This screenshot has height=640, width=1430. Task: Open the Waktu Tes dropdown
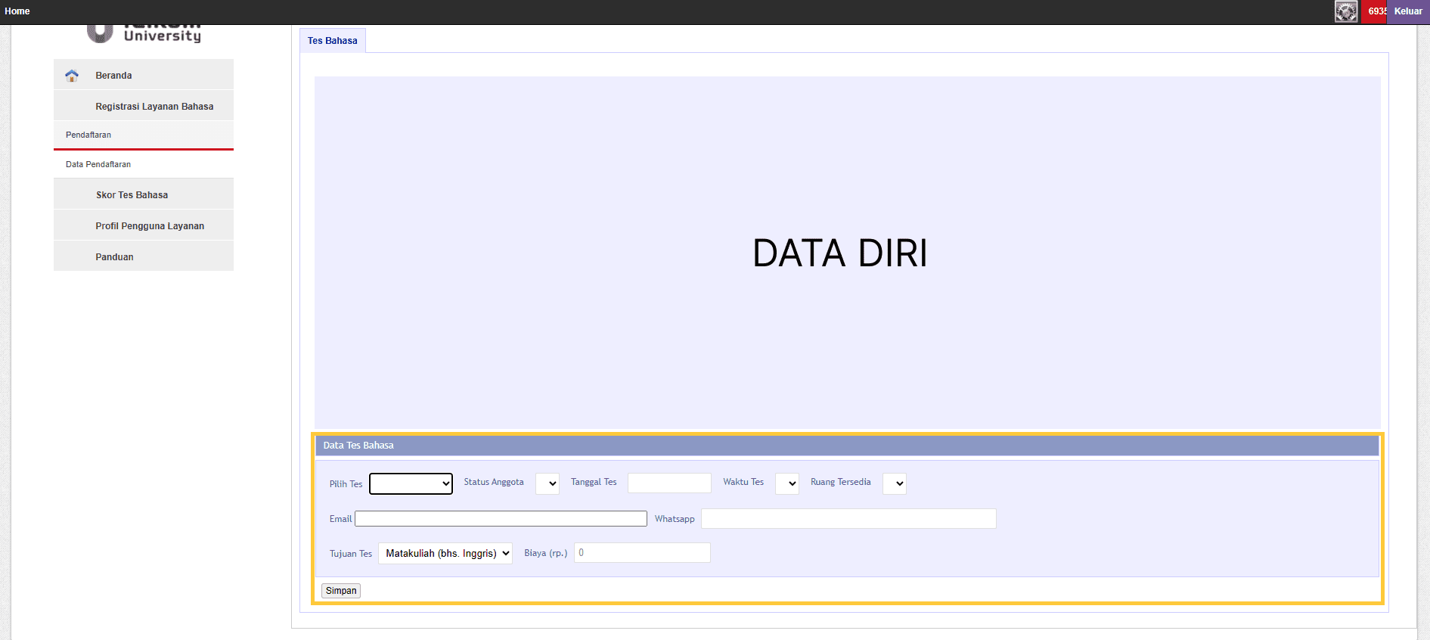[x=787, y=483]
